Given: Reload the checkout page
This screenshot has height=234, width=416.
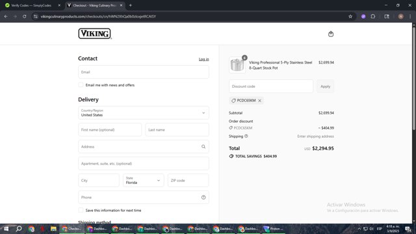Looking at the screenshot, I should click(x=25, y=16).
